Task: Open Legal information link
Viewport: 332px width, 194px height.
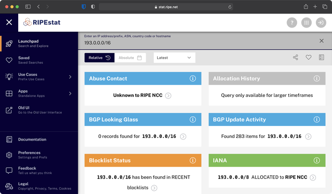Action: pyautogui.click(x=39, y=186)
